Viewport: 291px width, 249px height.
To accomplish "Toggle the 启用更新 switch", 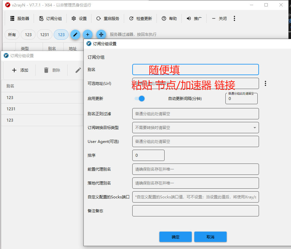I will click(x=140, y=98).
